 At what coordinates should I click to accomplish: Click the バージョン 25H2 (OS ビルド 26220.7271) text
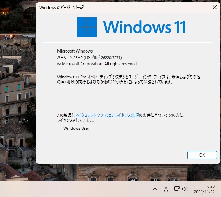point(90,57)
